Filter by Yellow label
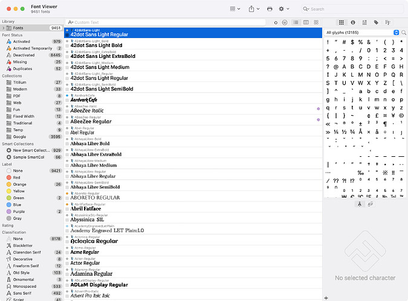The height and width of the screenshot is (301, 408). tap(31, 191)
